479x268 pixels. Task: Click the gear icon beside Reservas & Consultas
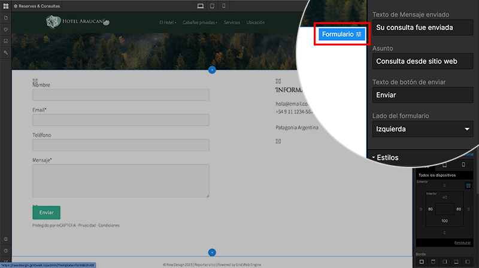click(16, 6)
